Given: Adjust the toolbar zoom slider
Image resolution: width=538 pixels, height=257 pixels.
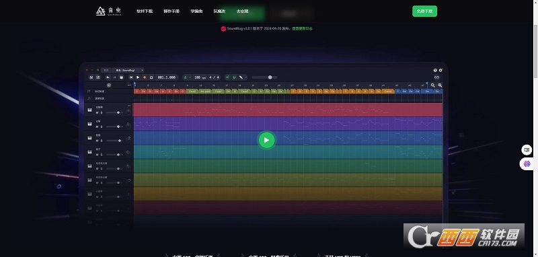Looking at the screenshot, I should click(264, 77).
